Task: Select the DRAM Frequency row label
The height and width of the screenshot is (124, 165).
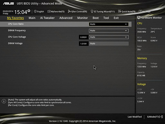Action: (17, 30)
